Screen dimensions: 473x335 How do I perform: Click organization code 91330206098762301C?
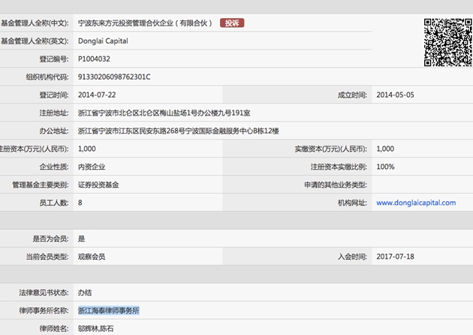(114, 77)
